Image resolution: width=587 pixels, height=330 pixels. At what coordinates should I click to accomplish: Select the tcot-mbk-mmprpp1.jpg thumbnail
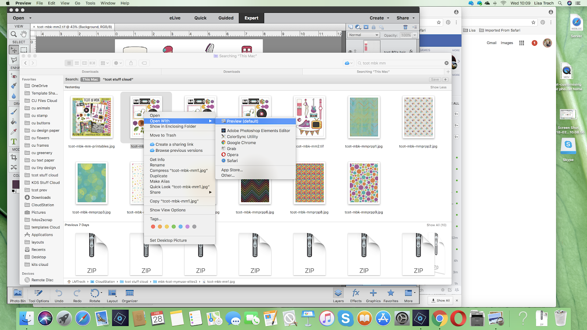click(364, 117)
